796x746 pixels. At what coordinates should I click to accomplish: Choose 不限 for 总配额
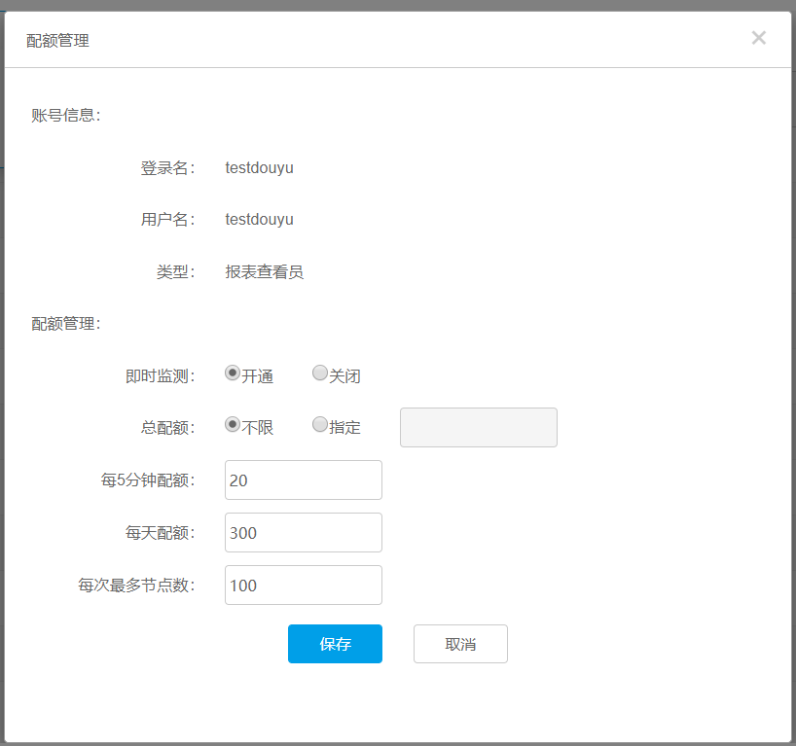point(233,424)
